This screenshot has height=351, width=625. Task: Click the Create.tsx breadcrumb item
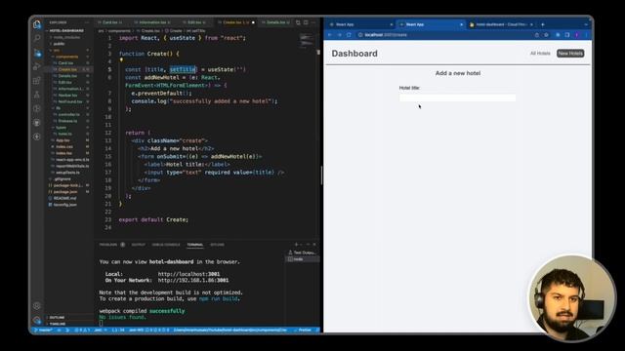149,30
